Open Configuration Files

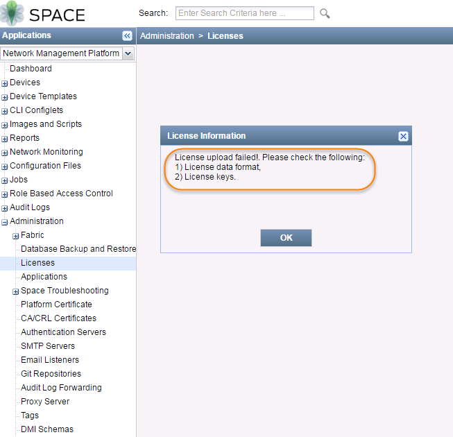45,166
